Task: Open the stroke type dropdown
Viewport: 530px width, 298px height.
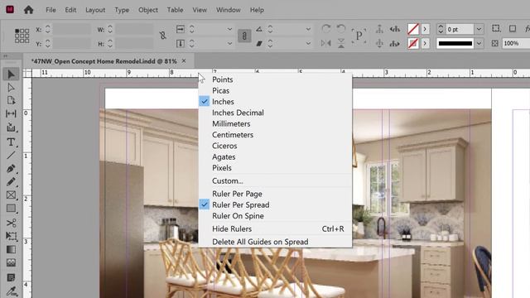Action: click(x=479, y=43)
